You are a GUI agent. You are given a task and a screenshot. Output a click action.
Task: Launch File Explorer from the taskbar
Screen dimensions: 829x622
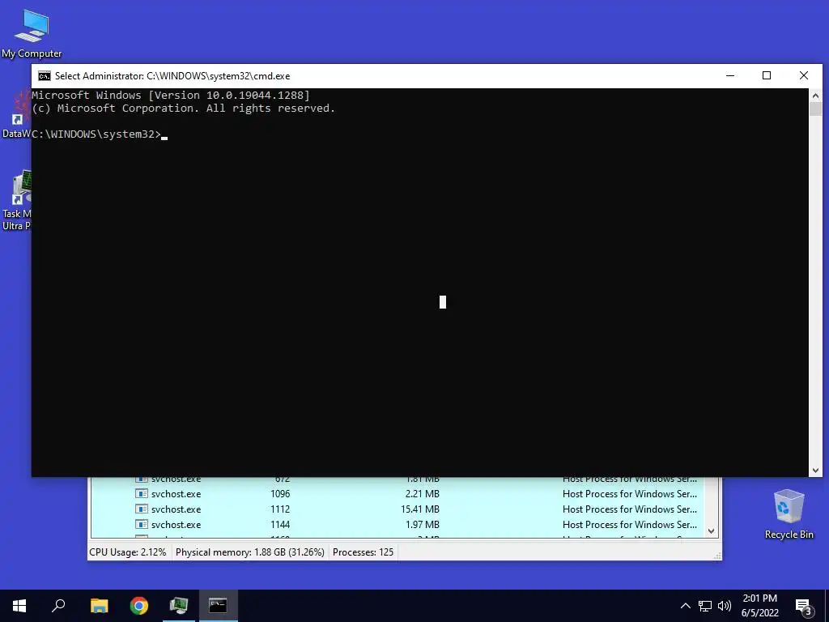point(99,606)
